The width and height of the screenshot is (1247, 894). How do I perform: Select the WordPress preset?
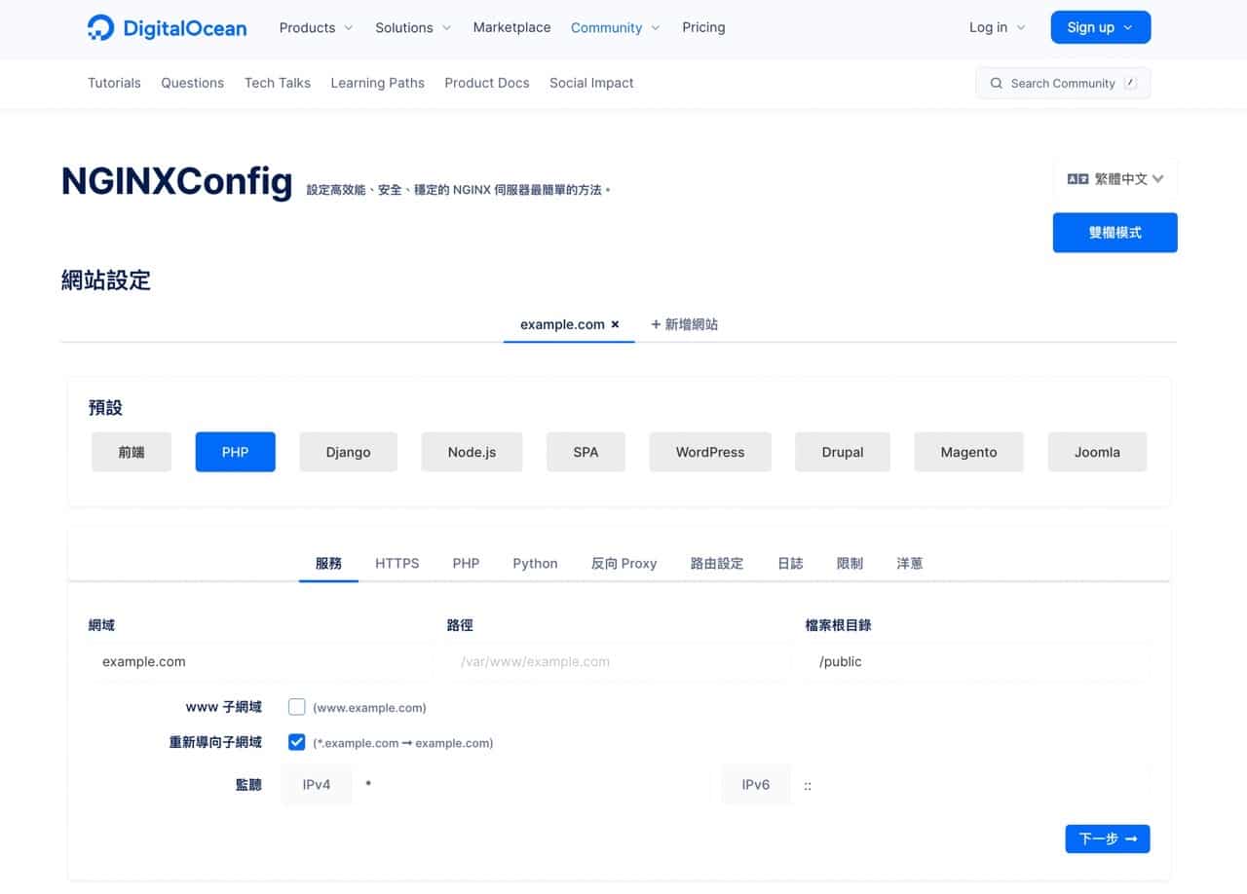[710, 452]
